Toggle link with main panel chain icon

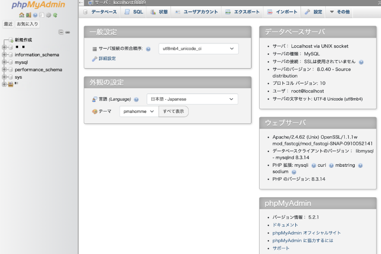68,32
